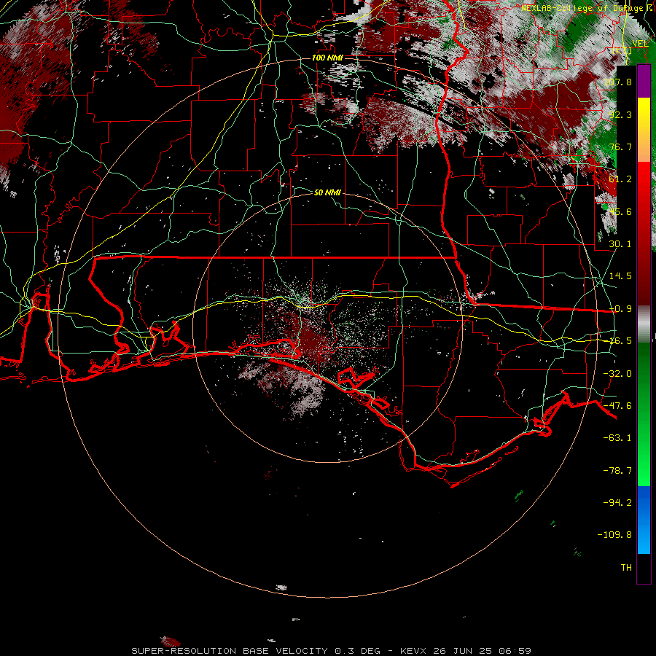
Task: Pick the purple segment of the color scale
Action: click(x=644, y=82)
